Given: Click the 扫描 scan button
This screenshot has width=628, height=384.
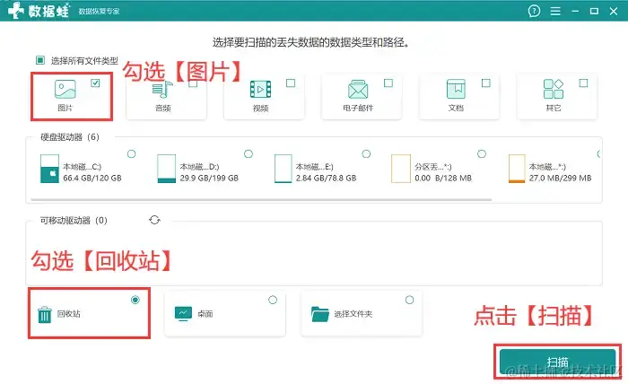Looking at the screenshot, I should tap(557, 362).
